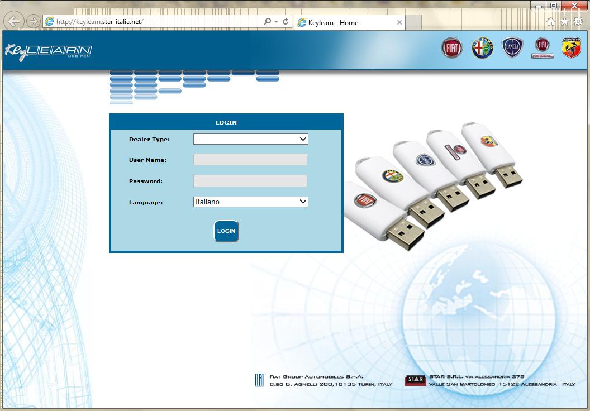Click the Fiat Group Automobiles footer logo
Screen dimensions: 590x411
pyautogui.click(x=259, y=380)
